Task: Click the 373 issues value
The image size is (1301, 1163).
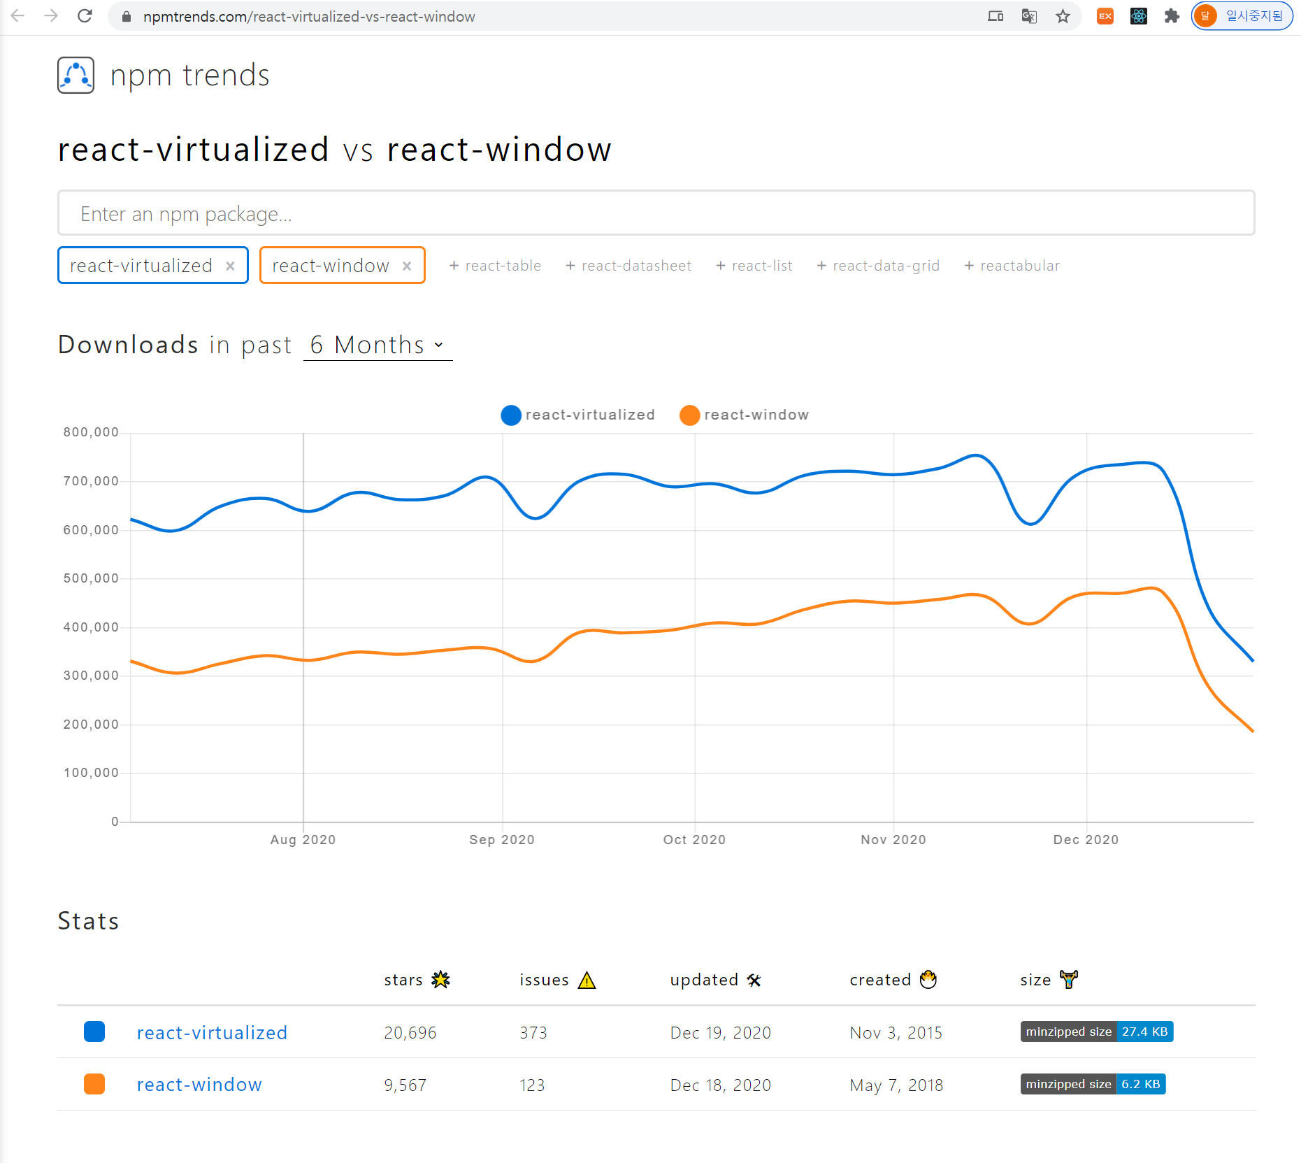Action: (x=533, y=1033)
